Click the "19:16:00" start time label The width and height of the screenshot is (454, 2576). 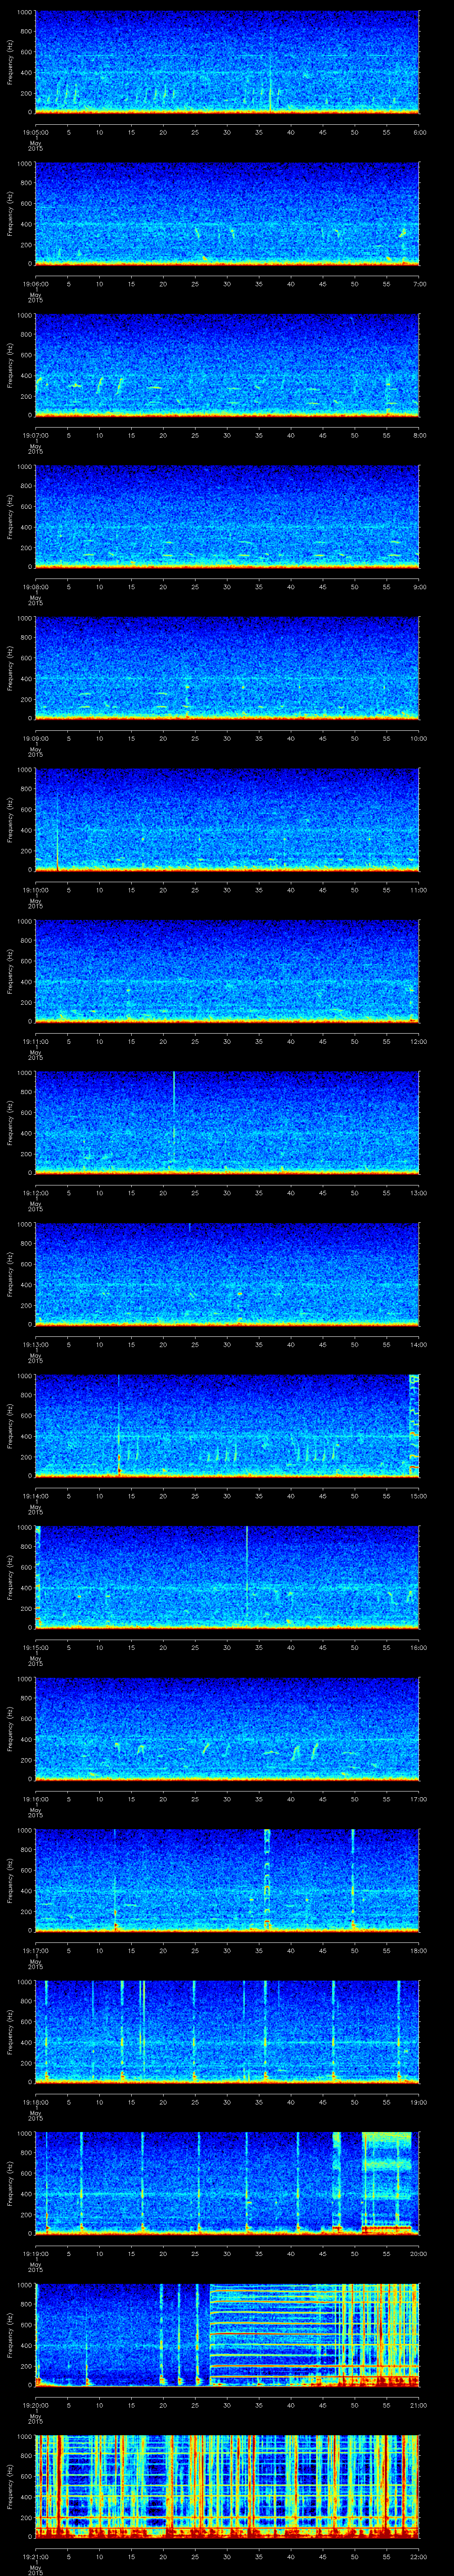pyautogui.click(x=35, y=1799)
